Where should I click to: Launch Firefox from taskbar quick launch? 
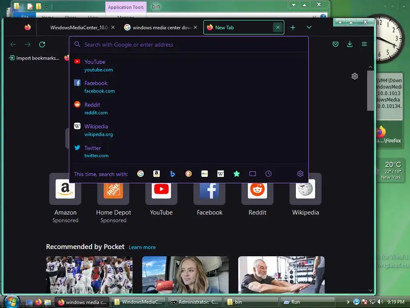point(38,302)
